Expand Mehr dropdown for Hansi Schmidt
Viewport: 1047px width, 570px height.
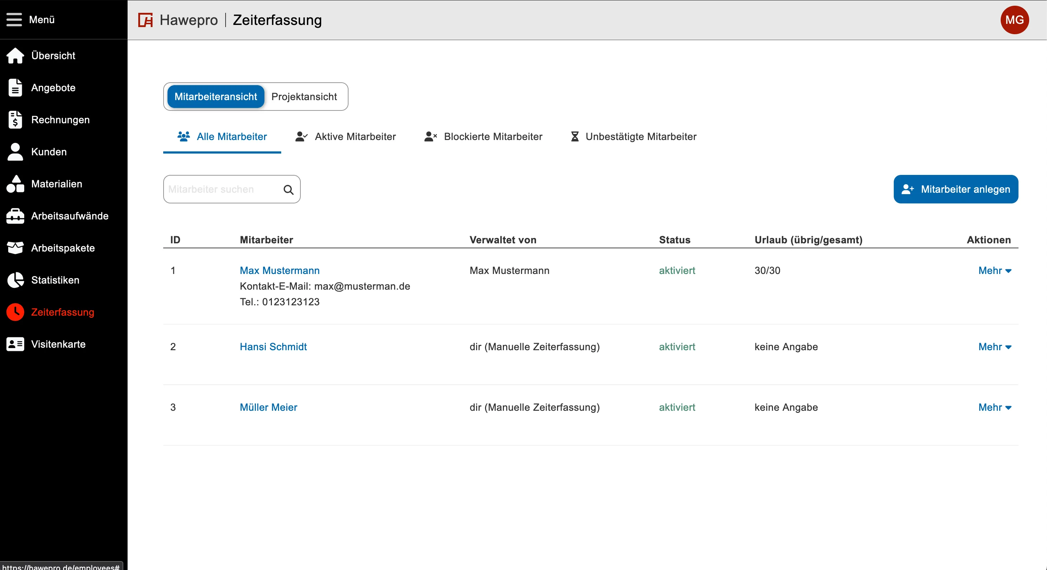(x=995, y=347)
